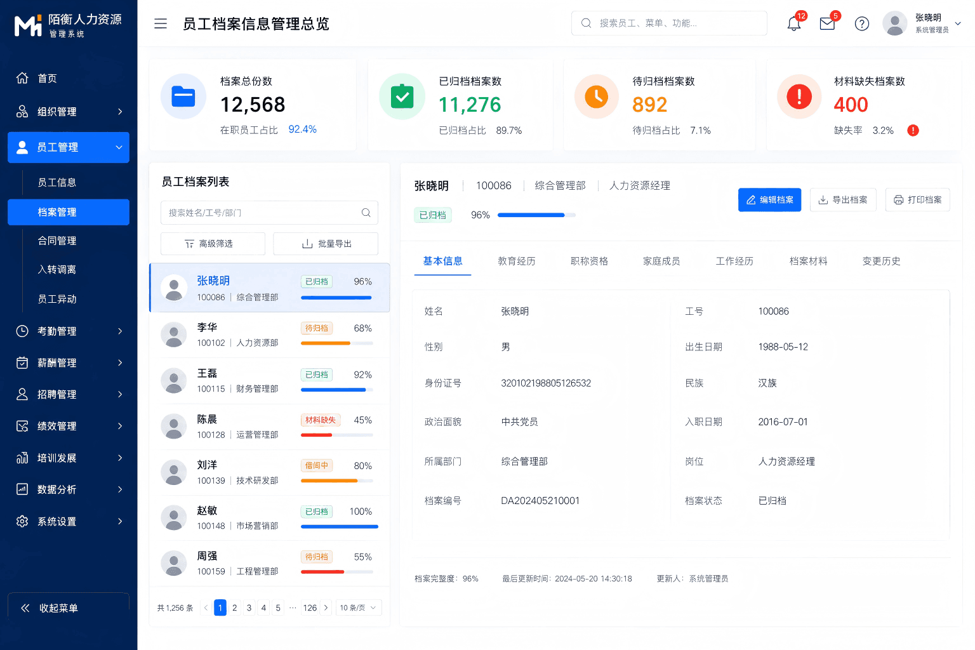Viewport: 975px width, 650px height.
Task: Click the 首页 home icon
Action: (x=22, y=78)
